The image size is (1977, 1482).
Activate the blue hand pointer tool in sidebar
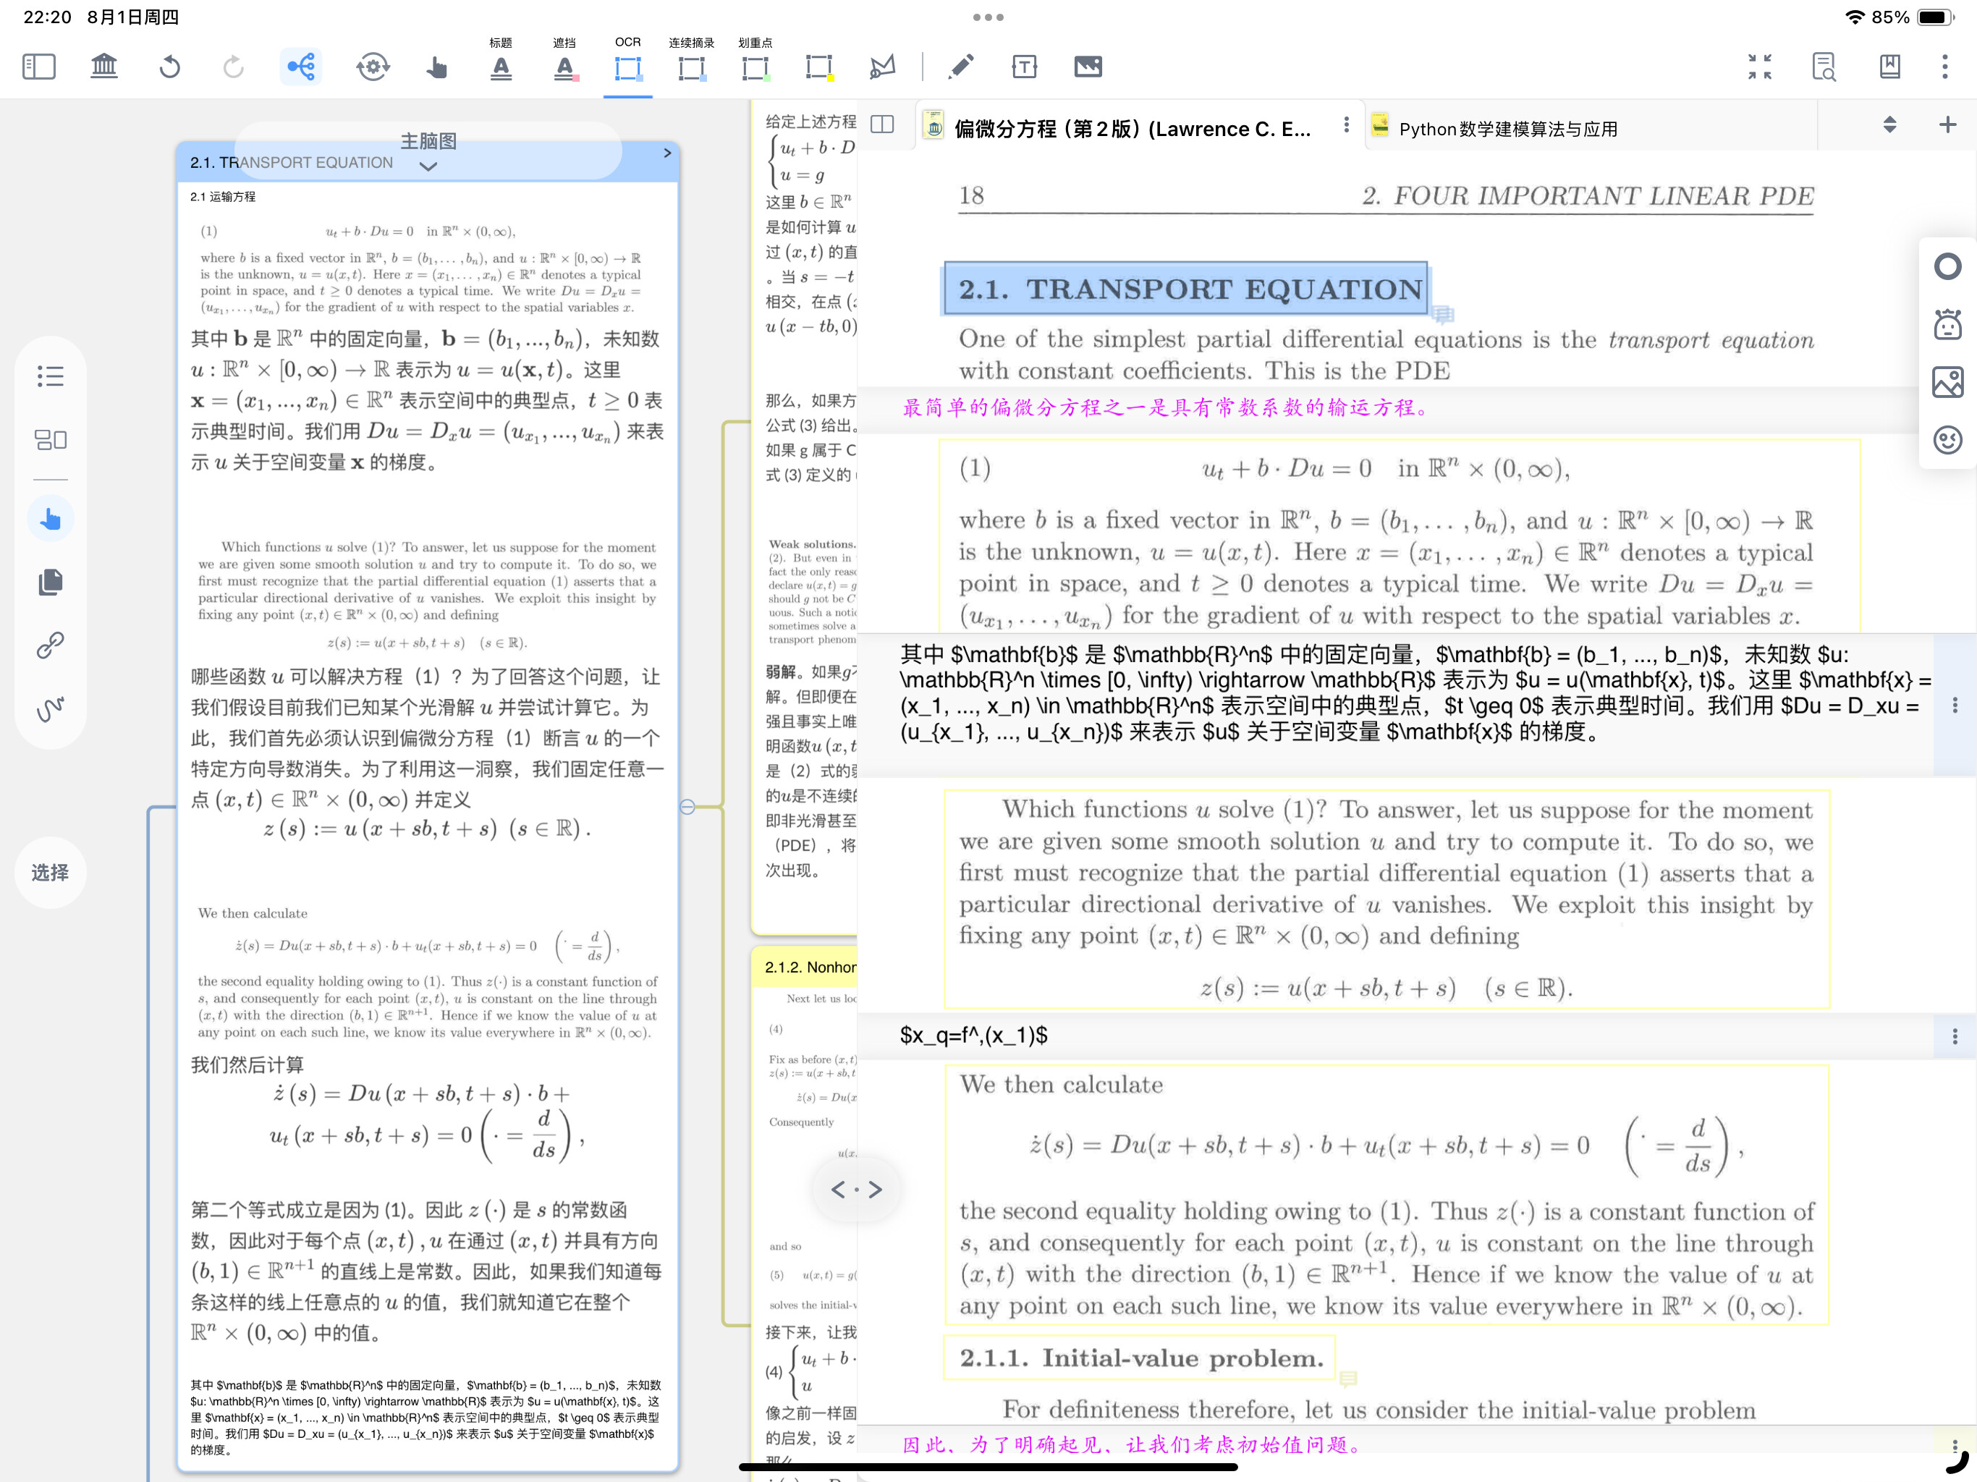(x=50, y=520)
